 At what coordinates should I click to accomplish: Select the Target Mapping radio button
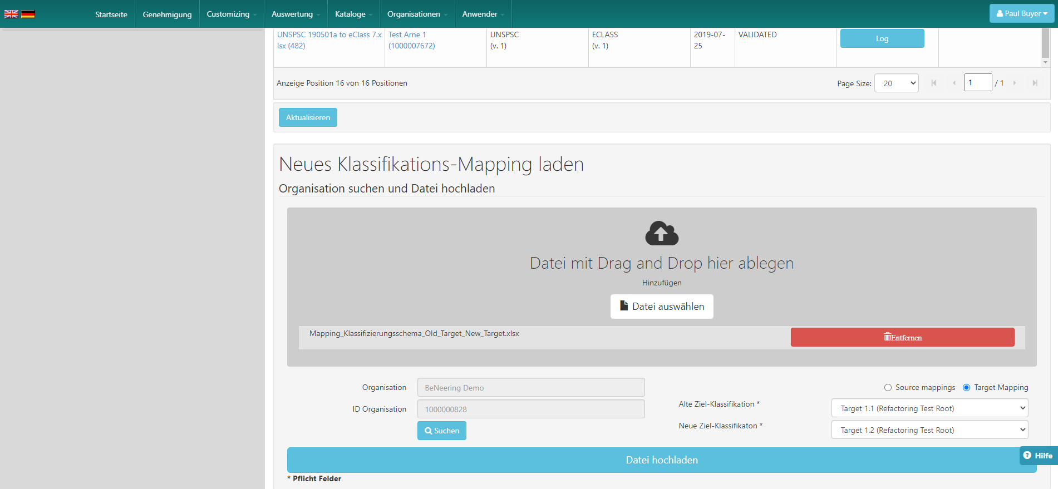966,388
